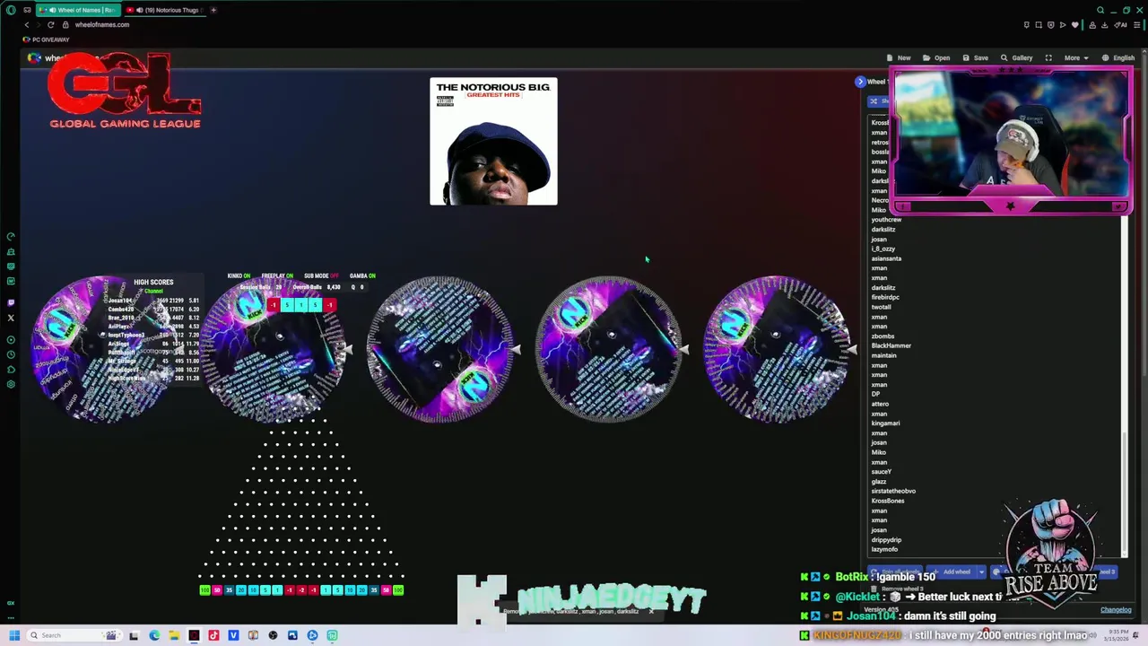1148x646 pixels.
Task: Select the 'drippydrip' entry in list
Action: [886, 539]
